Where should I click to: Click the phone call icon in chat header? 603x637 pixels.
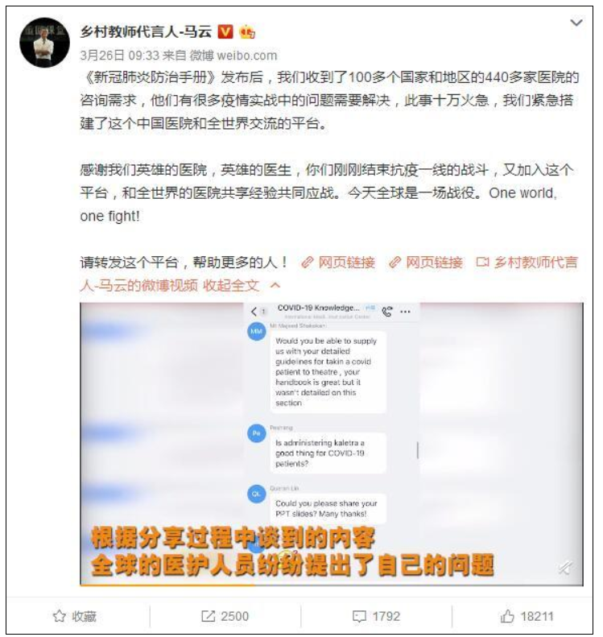pos(387,312)
